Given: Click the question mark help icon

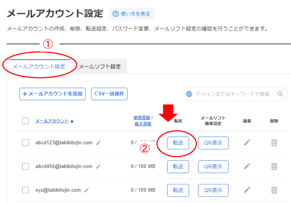Looking at the screenshot, I should coord(116,14).
